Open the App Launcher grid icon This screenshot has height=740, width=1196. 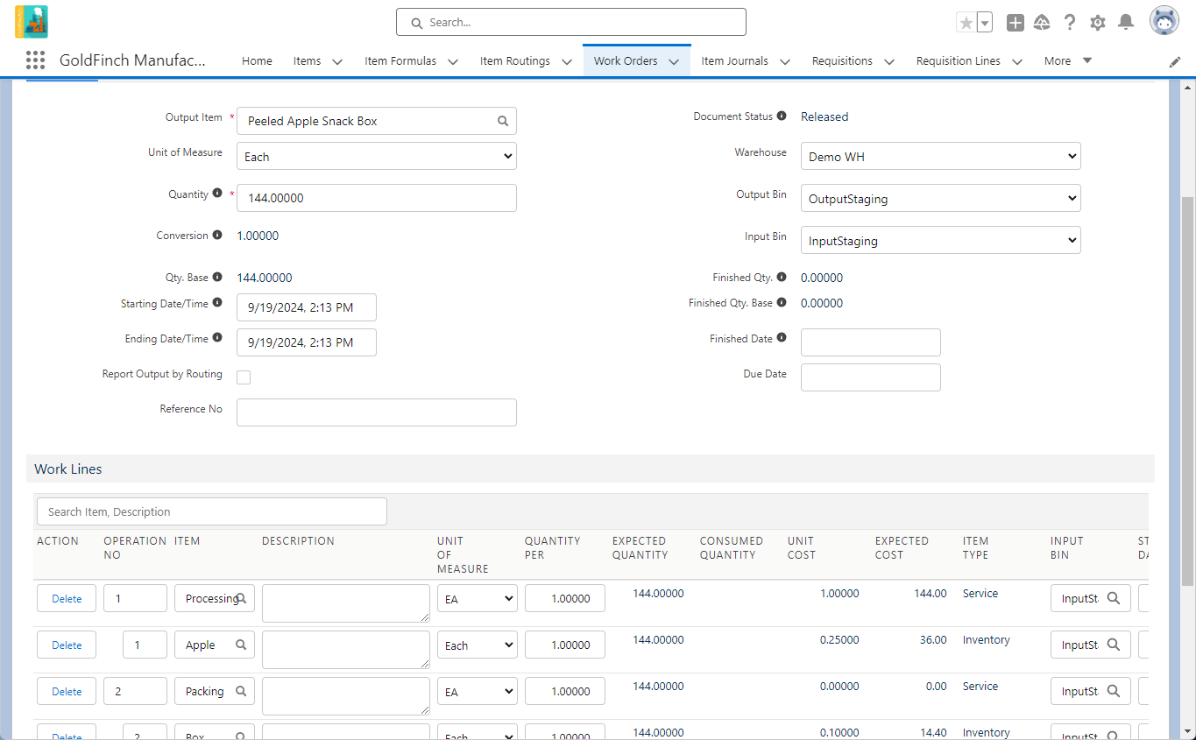[35, 60]
